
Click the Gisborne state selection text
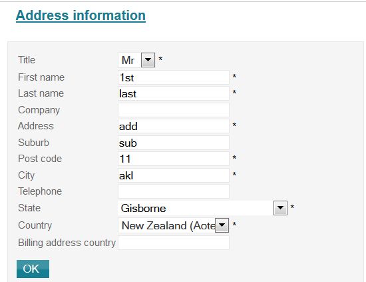point(143,208)
